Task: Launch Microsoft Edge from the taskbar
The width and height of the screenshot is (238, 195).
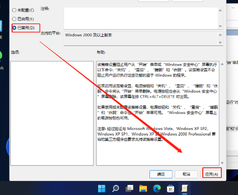Action: pyautogui.click(x=157, y=188)
